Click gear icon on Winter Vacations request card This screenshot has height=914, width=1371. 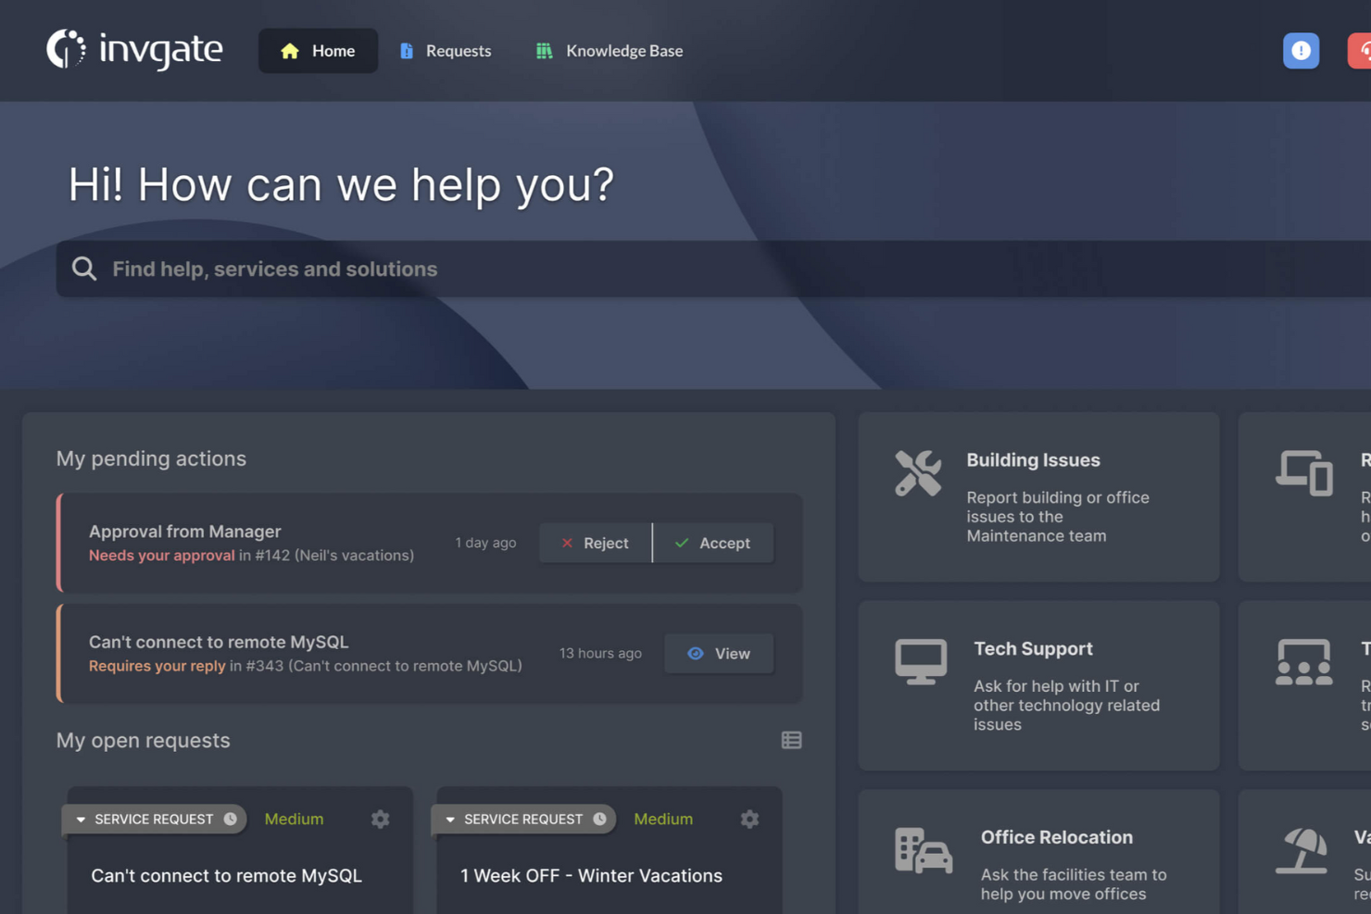click(x=749, y=819)
